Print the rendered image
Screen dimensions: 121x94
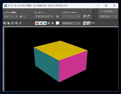click(x=16, y=23)
